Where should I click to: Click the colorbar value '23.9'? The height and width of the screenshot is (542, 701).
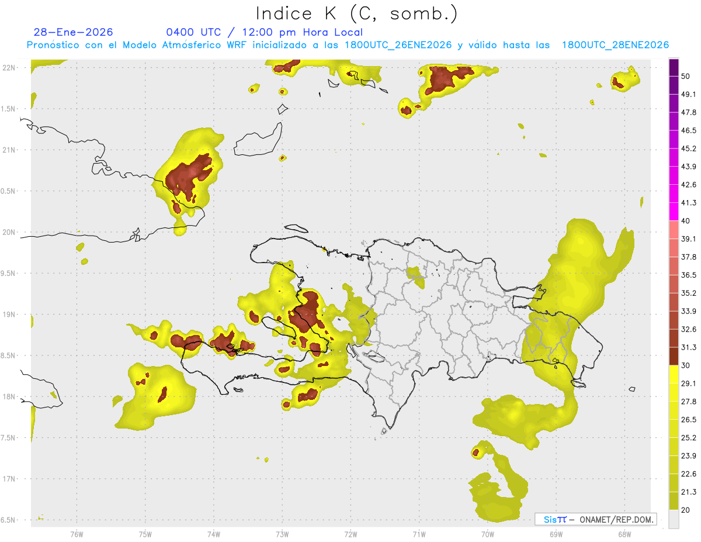click(689, 456)
